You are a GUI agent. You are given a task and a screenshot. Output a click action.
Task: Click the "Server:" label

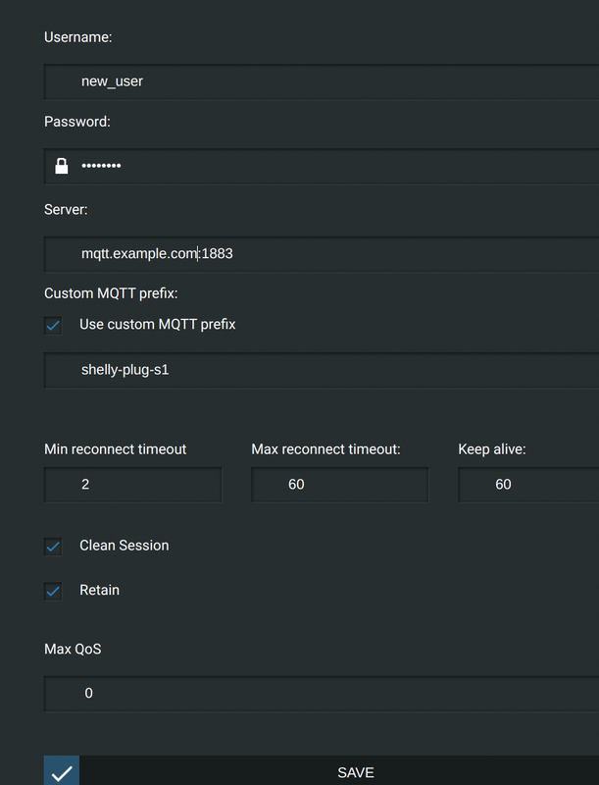[65, 209]
